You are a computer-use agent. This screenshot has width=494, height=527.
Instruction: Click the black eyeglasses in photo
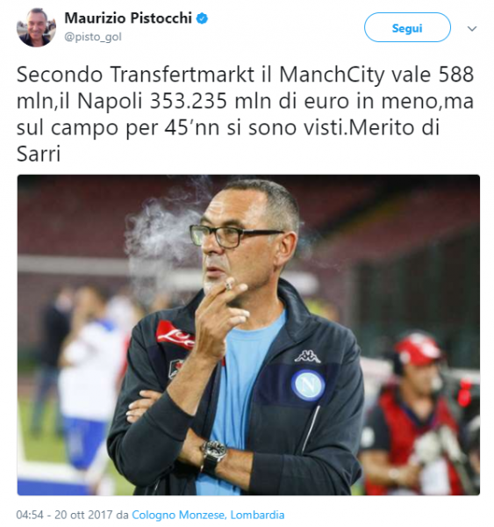[235, 235]
